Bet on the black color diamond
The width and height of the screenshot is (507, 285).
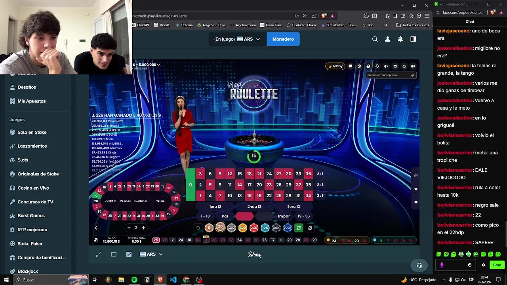264,216
